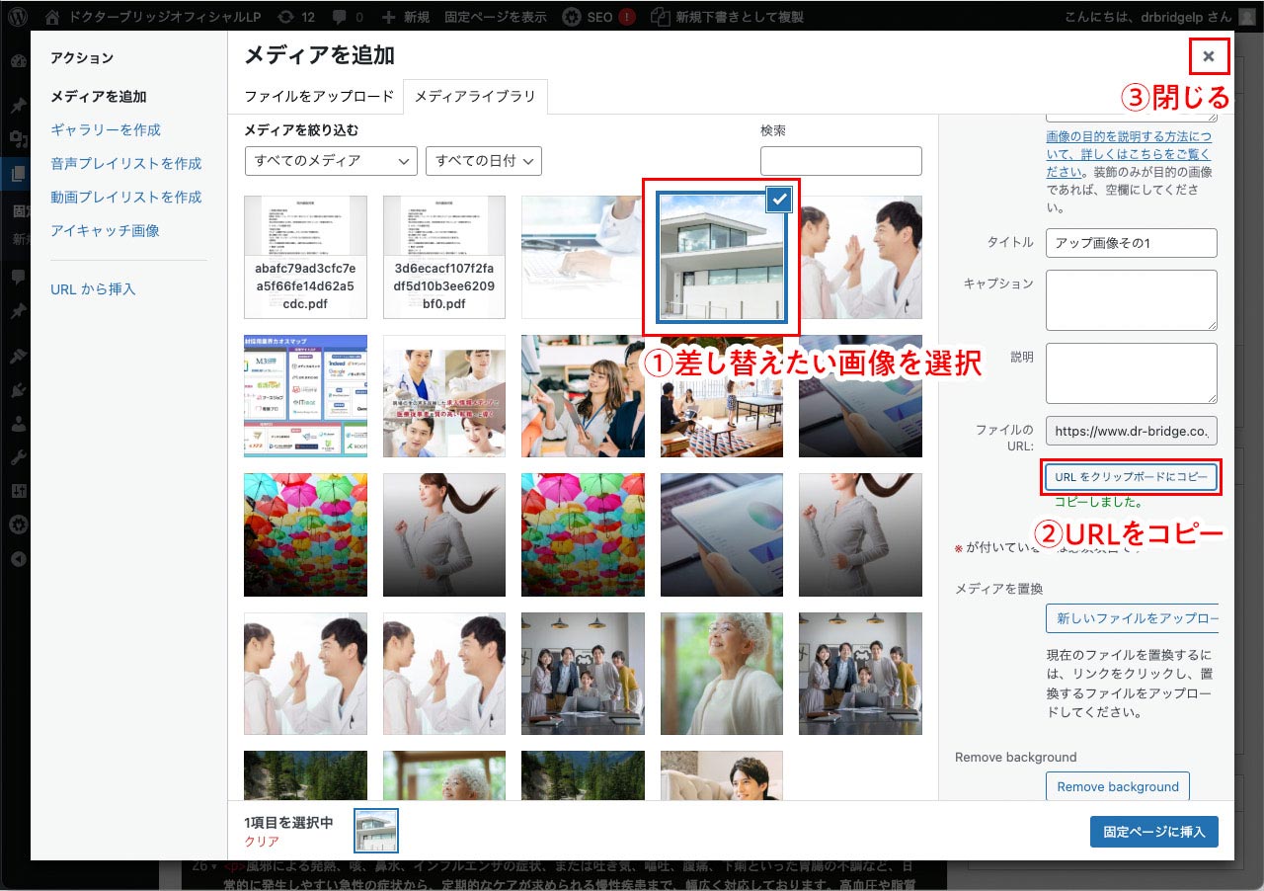Choose 動画プレイリストを作成 action
The height and width of the screenshot is (891, 1264).
pyautogui.click(x=126, y=198)
